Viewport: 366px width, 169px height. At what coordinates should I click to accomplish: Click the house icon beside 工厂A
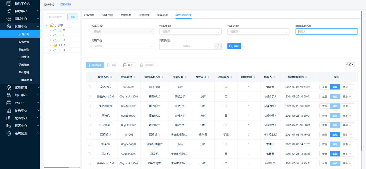[x=55, y=45]
